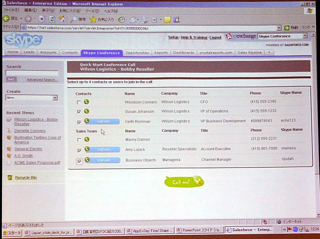Click the sidebar Search input field
Screen dimensions: 320x239
point(32,73)
